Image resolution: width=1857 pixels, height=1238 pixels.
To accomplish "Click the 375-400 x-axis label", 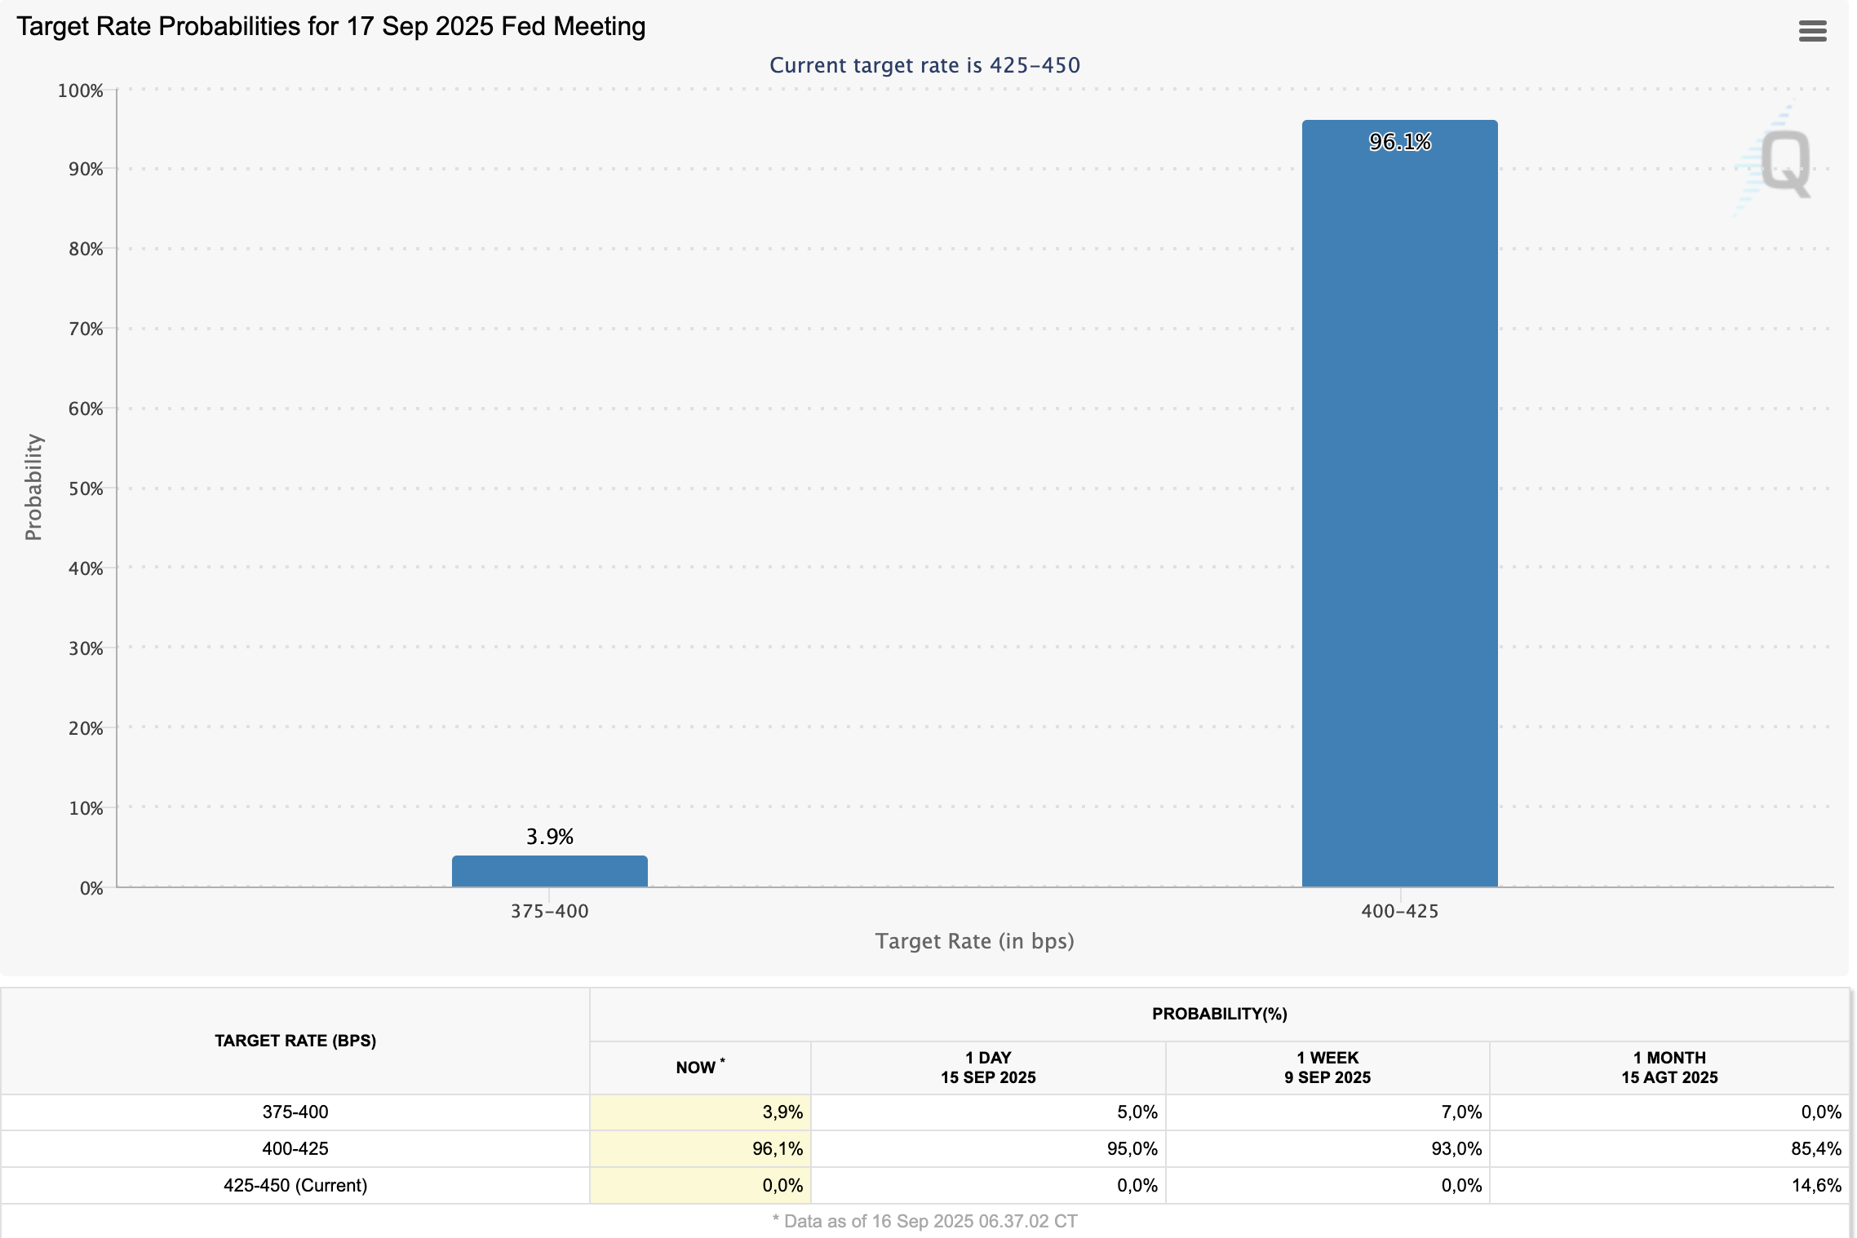I will (549, 911).
